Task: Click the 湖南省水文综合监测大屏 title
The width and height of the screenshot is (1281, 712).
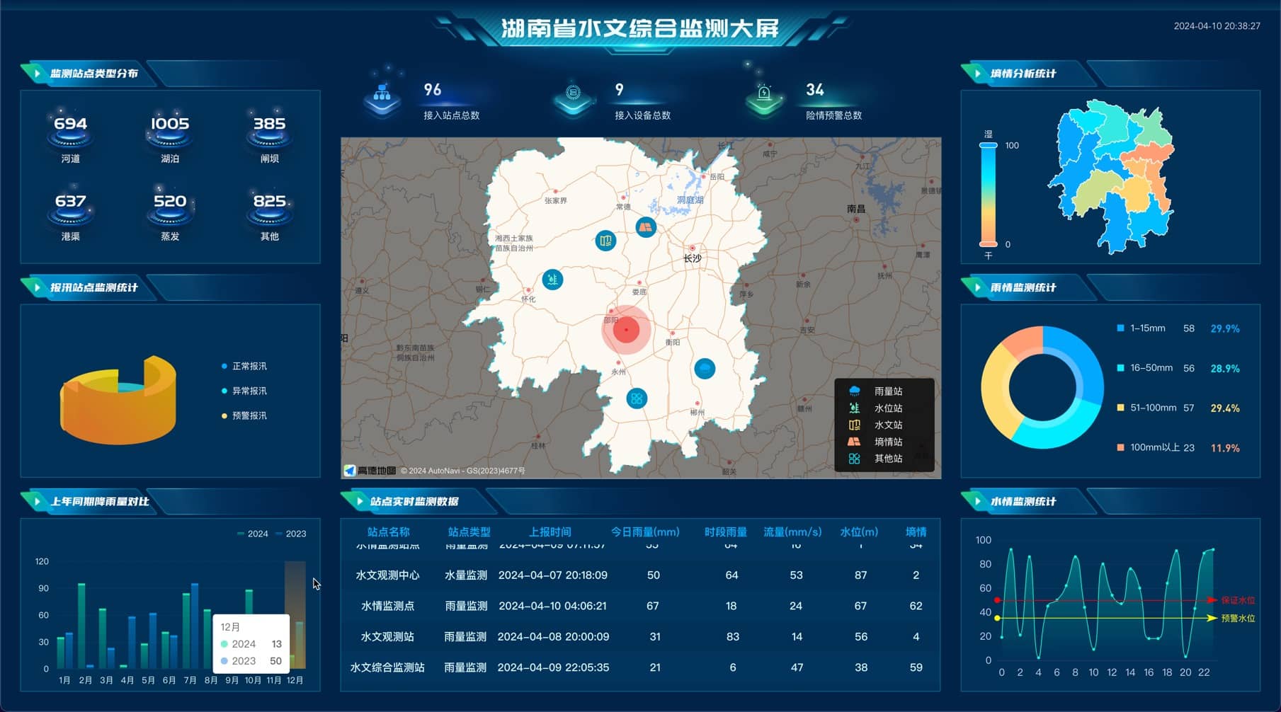Action: (x=640, y=28)
